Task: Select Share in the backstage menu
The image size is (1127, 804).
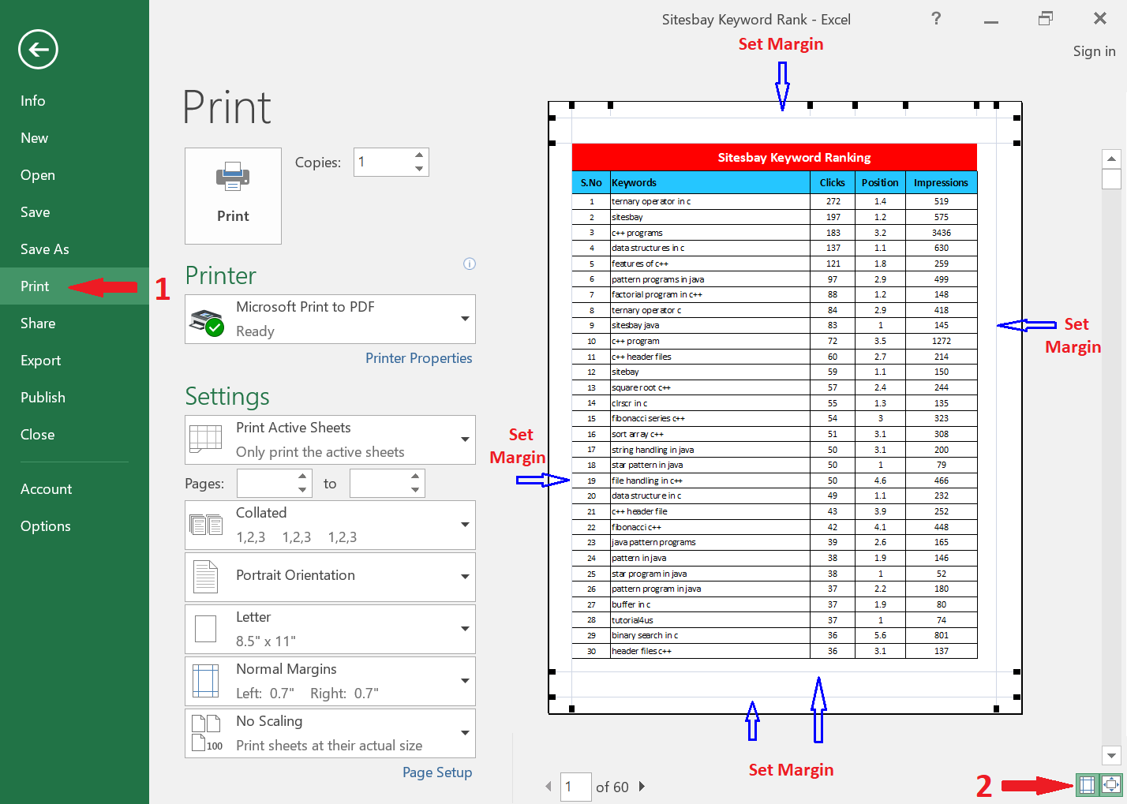Action: 74,323
